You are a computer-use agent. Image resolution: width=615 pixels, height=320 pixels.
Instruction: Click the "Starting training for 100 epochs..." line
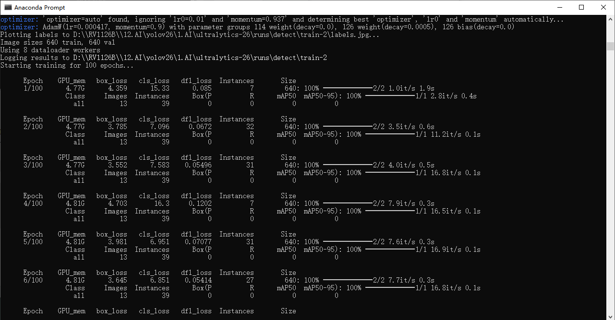(x=67, y=66)
